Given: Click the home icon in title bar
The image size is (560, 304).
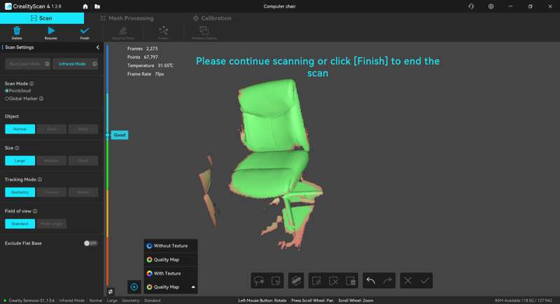Looking at the screenshot, I should coord(85,6).
